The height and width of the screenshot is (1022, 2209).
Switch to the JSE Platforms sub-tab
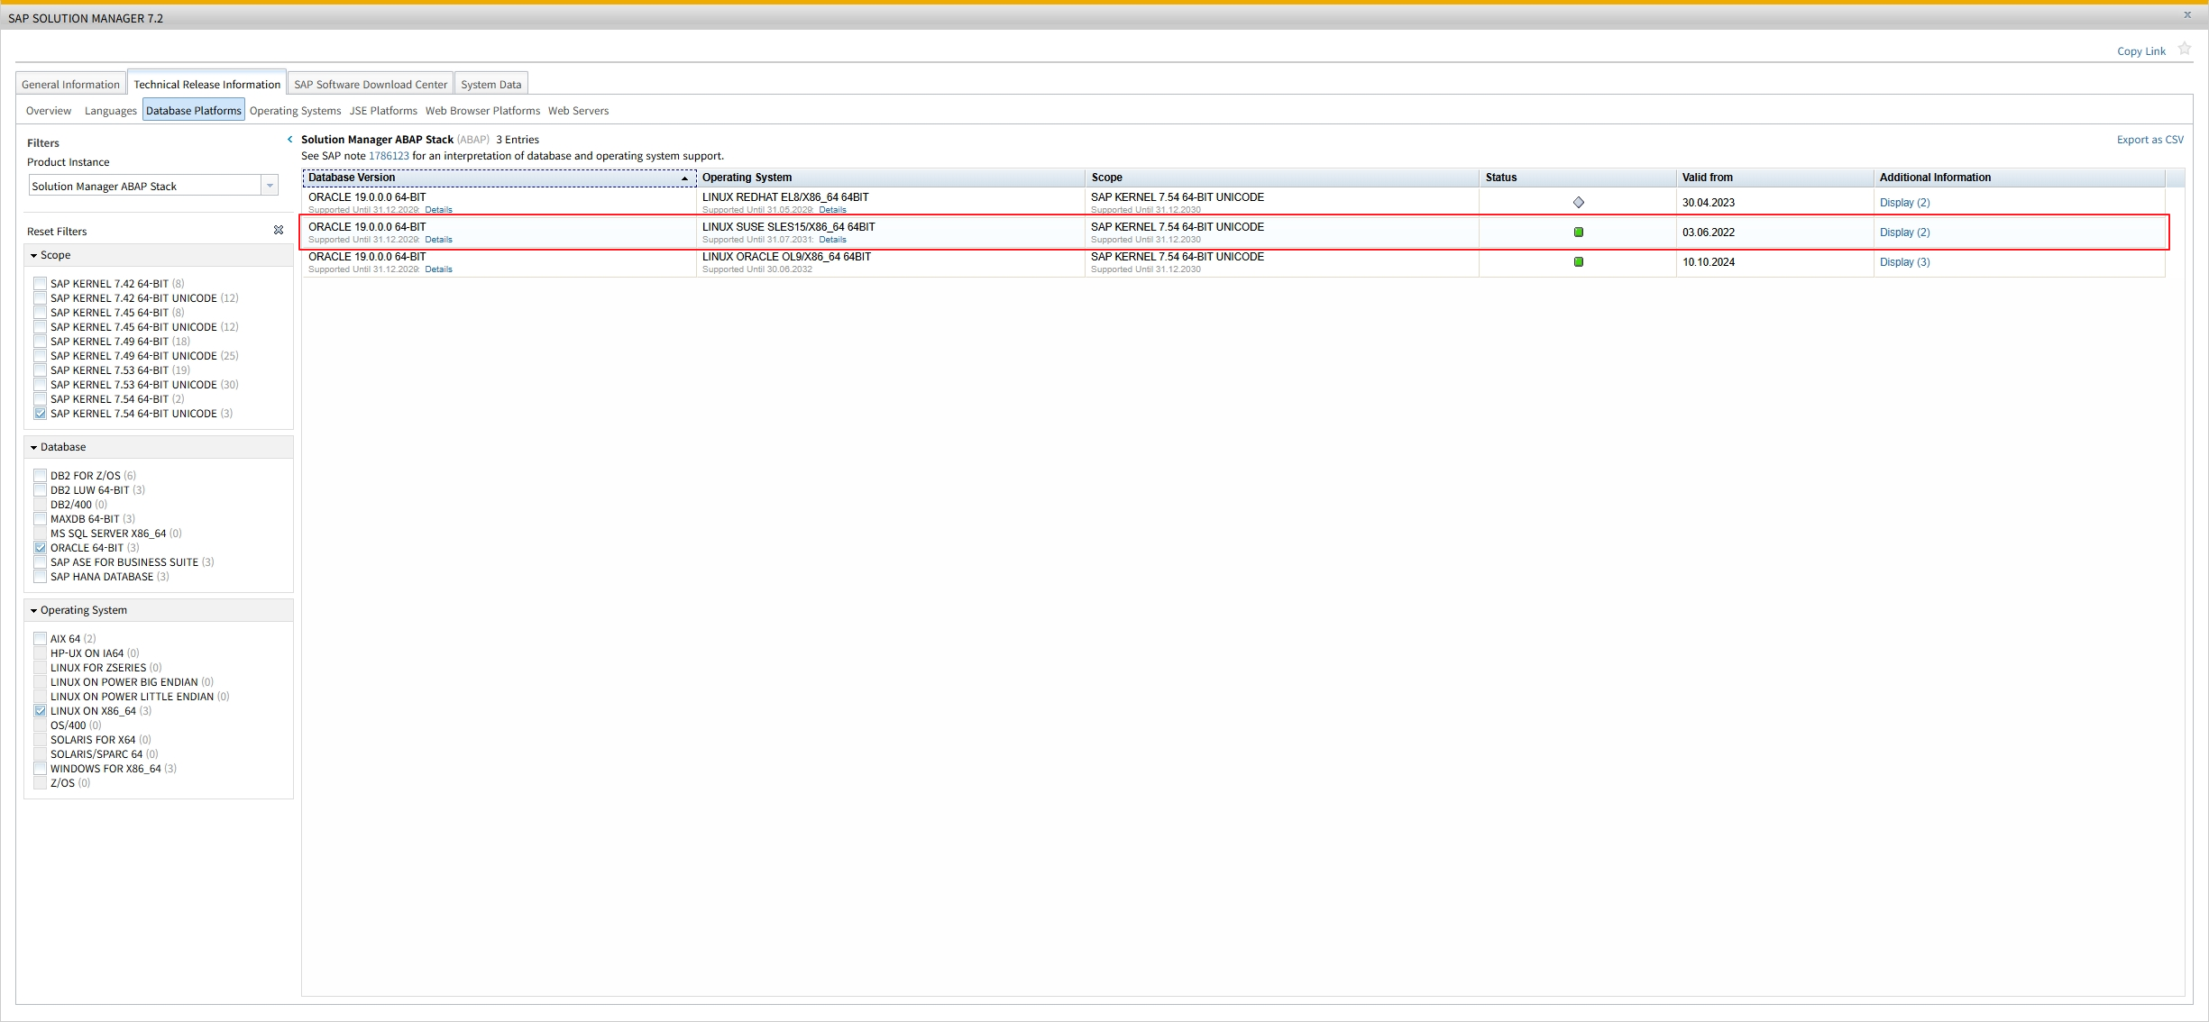(x=383, y=111)
